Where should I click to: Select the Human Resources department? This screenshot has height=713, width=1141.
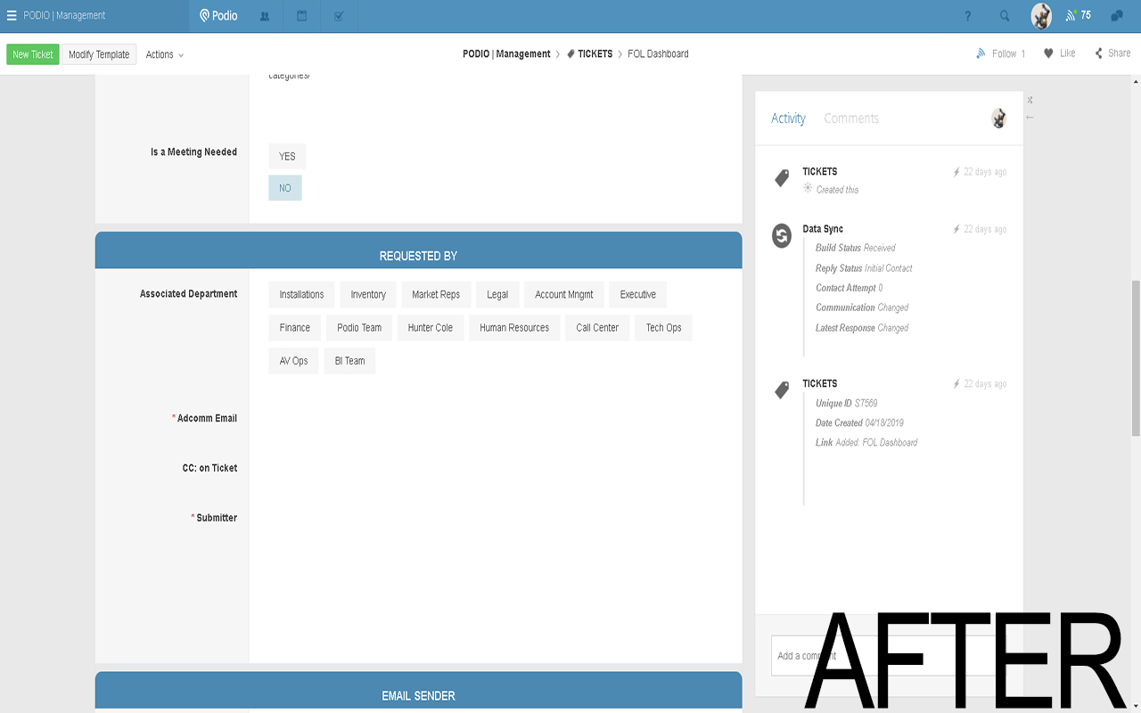coord(514,328)
